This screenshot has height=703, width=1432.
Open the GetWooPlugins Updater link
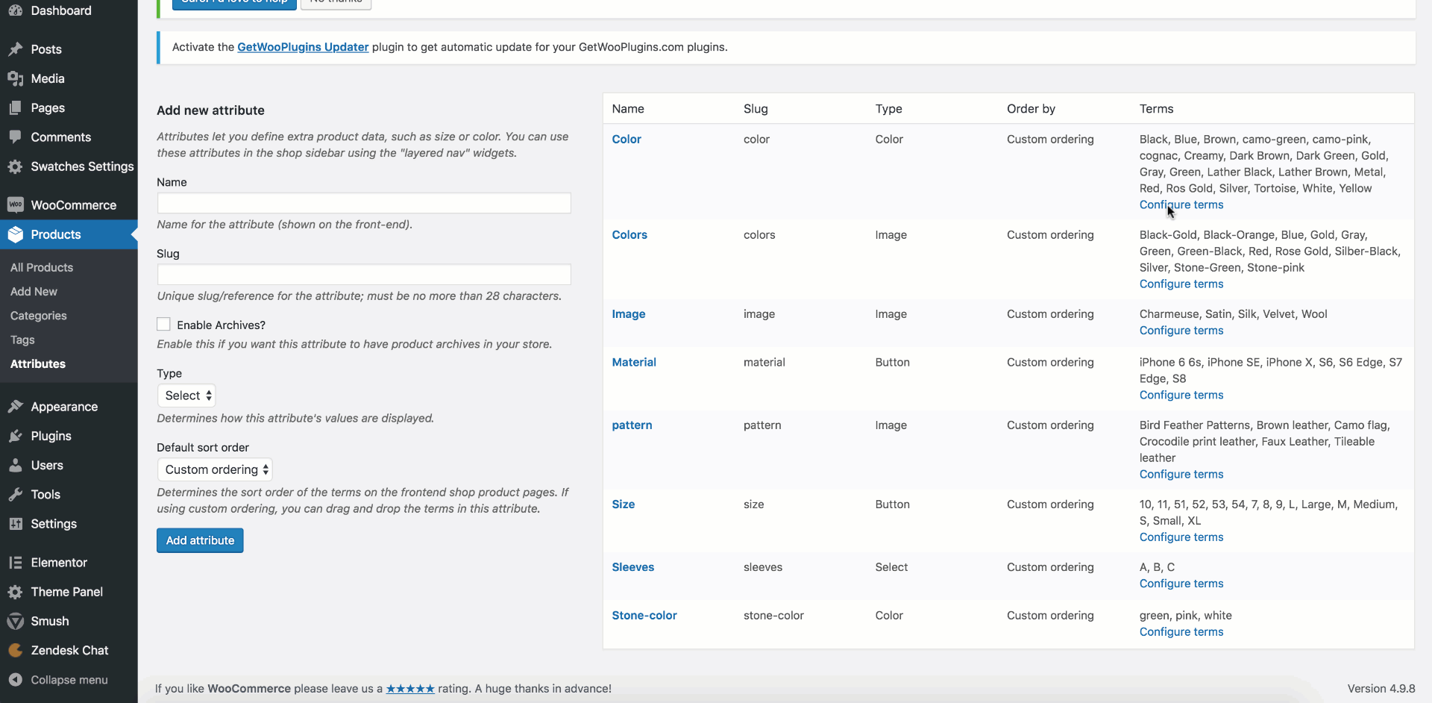pyautogui.click(x=303, y=47)
